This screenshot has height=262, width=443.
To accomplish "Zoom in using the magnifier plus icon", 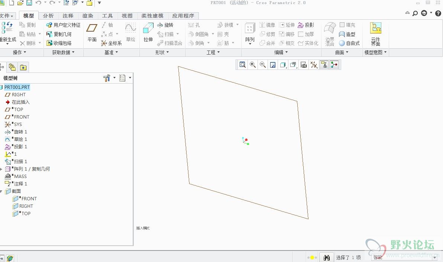I will (x=253, y=65).
